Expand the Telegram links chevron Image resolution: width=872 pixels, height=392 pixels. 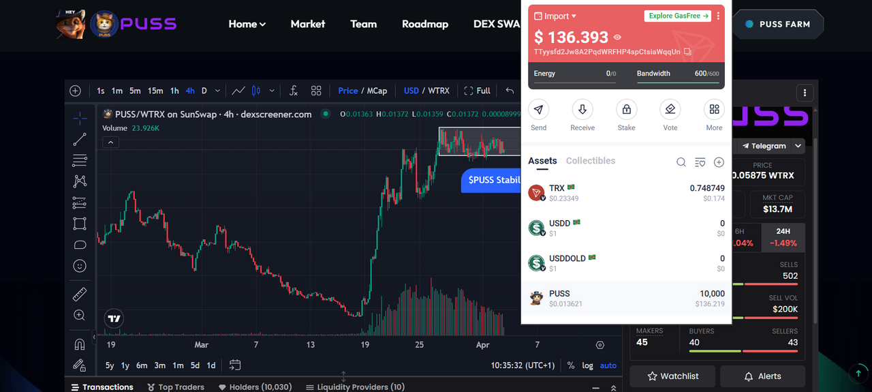pyautogui.click(x=798, y=146)
